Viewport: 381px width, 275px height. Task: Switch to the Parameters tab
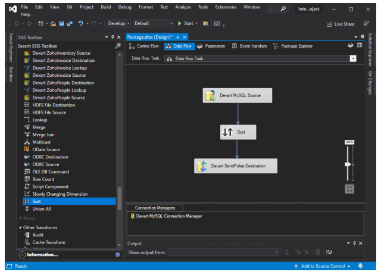pos(211,46)
